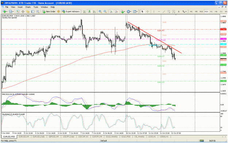Switch to line chart display

pyautogui.click(x=94, y=12)
